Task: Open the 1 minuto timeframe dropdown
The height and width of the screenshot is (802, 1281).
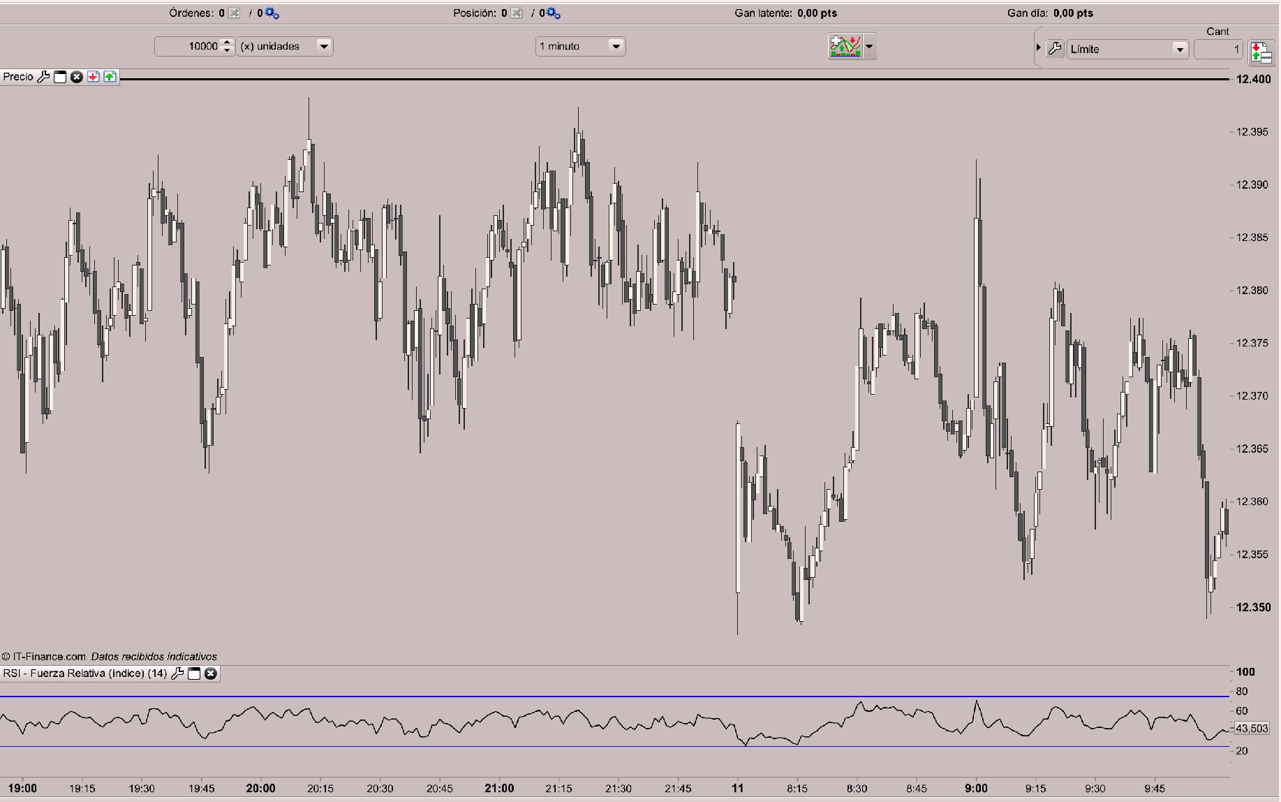Action: (x=580, y=46)
